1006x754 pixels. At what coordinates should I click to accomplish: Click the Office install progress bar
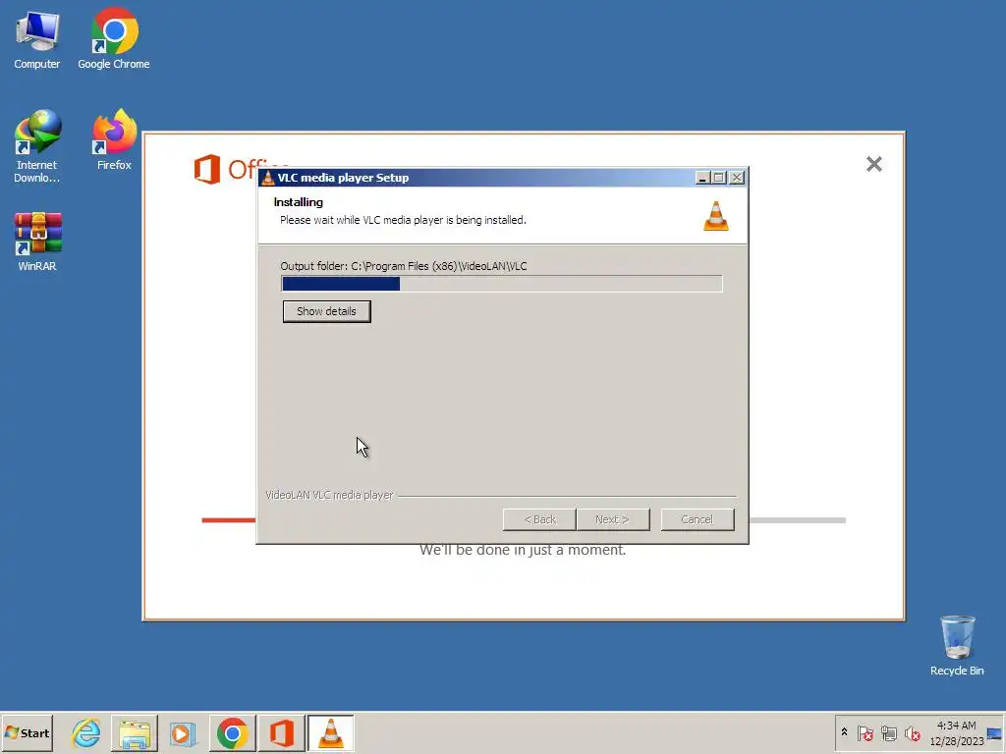(524, 520)
